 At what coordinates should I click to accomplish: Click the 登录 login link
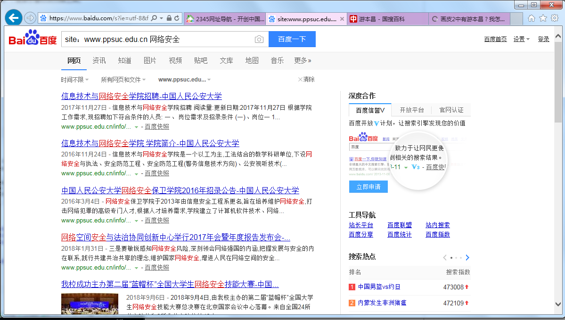click(543, 39)
